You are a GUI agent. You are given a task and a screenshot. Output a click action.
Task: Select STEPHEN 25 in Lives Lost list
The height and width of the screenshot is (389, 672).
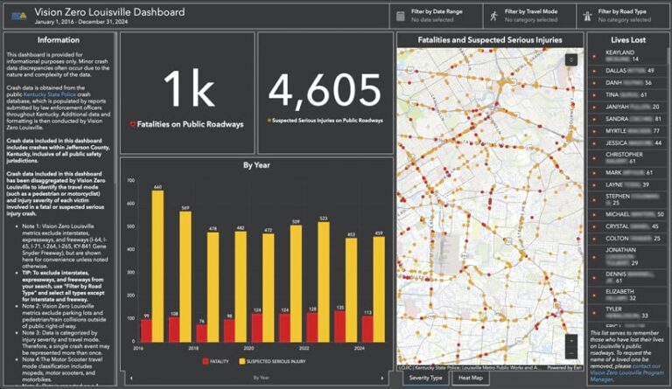(x=628, y=199)
